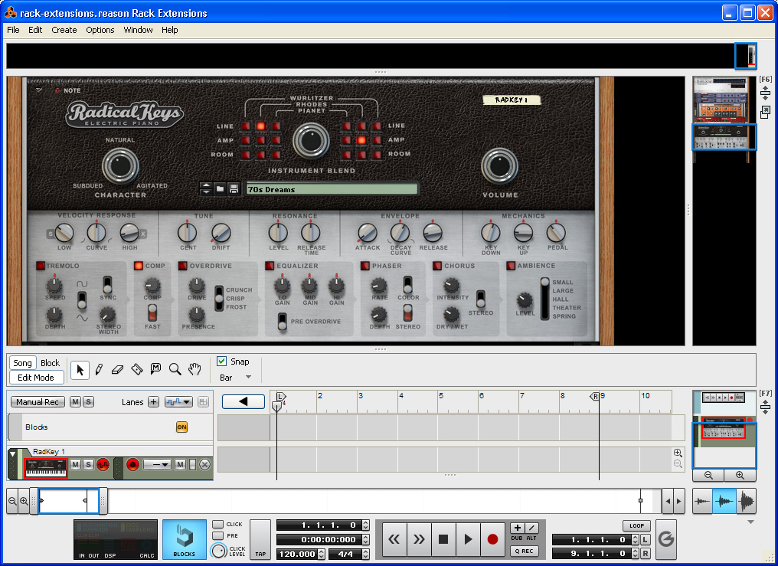
Task: Fold the Radical Keys device triangle
Action: click(x=39, y=90)
